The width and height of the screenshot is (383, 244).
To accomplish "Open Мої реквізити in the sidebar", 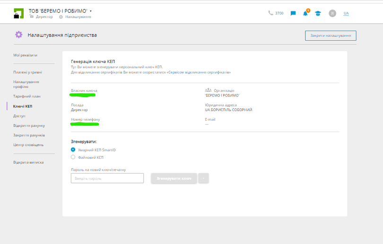I will tap(25, 55).
